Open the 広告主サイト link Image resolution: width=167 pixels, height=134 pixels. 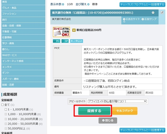click(132, 19)
